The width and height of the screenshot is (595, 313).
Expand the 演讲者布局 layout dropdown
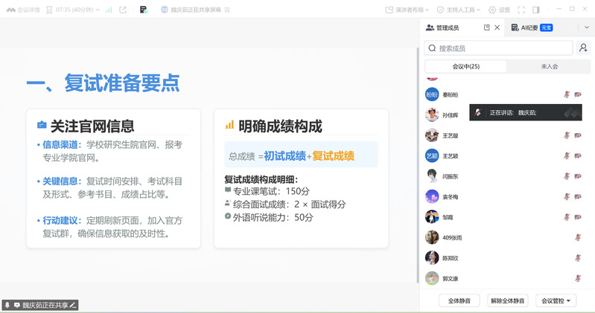(411, 10)
